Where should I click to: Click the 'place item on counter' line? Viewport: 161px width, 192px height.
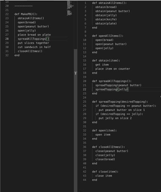(x=112, y=69)
